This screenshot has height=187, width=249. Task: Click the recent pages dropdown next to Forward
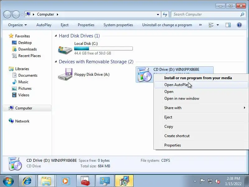[22, 14]
